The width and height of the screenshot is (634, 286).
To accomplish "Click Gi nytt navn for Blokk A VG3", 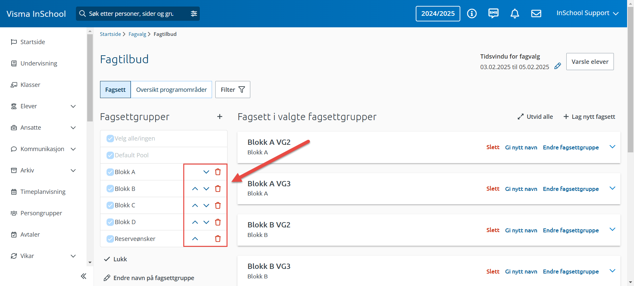I will [521, 189].
